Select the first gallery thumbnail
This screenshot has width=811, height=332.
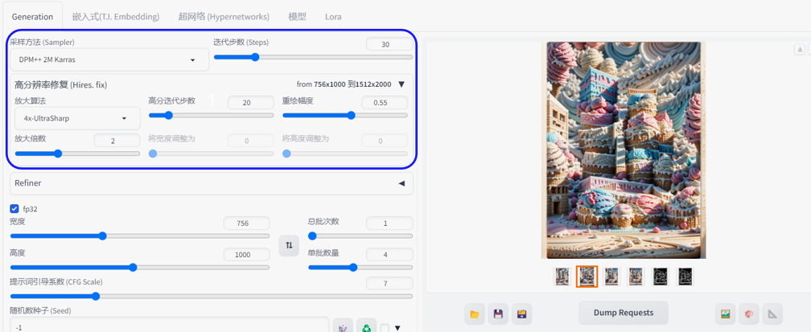click(562, 277)
